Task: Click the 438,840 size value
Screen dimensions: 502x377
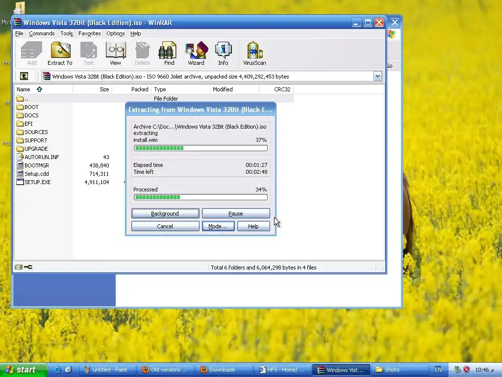Action: click(99, 165)
